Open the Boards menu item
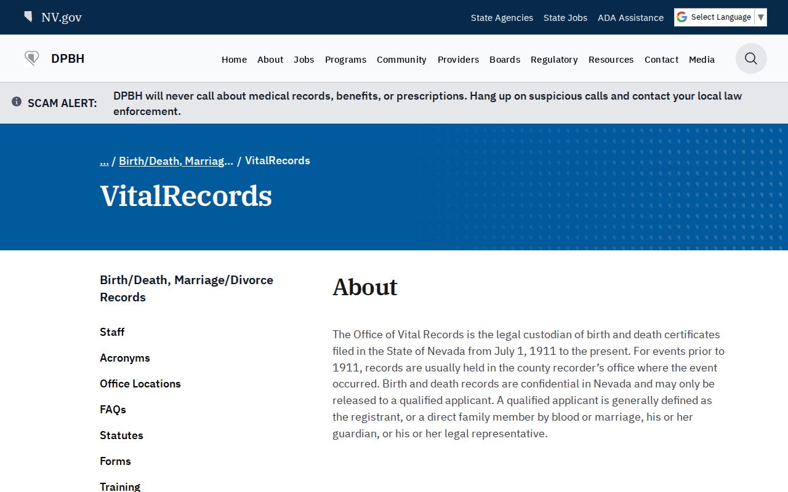Image resolution: width=788 pixels, height=492 pixels. (505, 60)
